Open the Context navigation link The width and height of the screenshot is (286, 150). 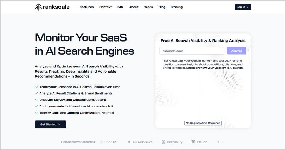tap(105, 7)
